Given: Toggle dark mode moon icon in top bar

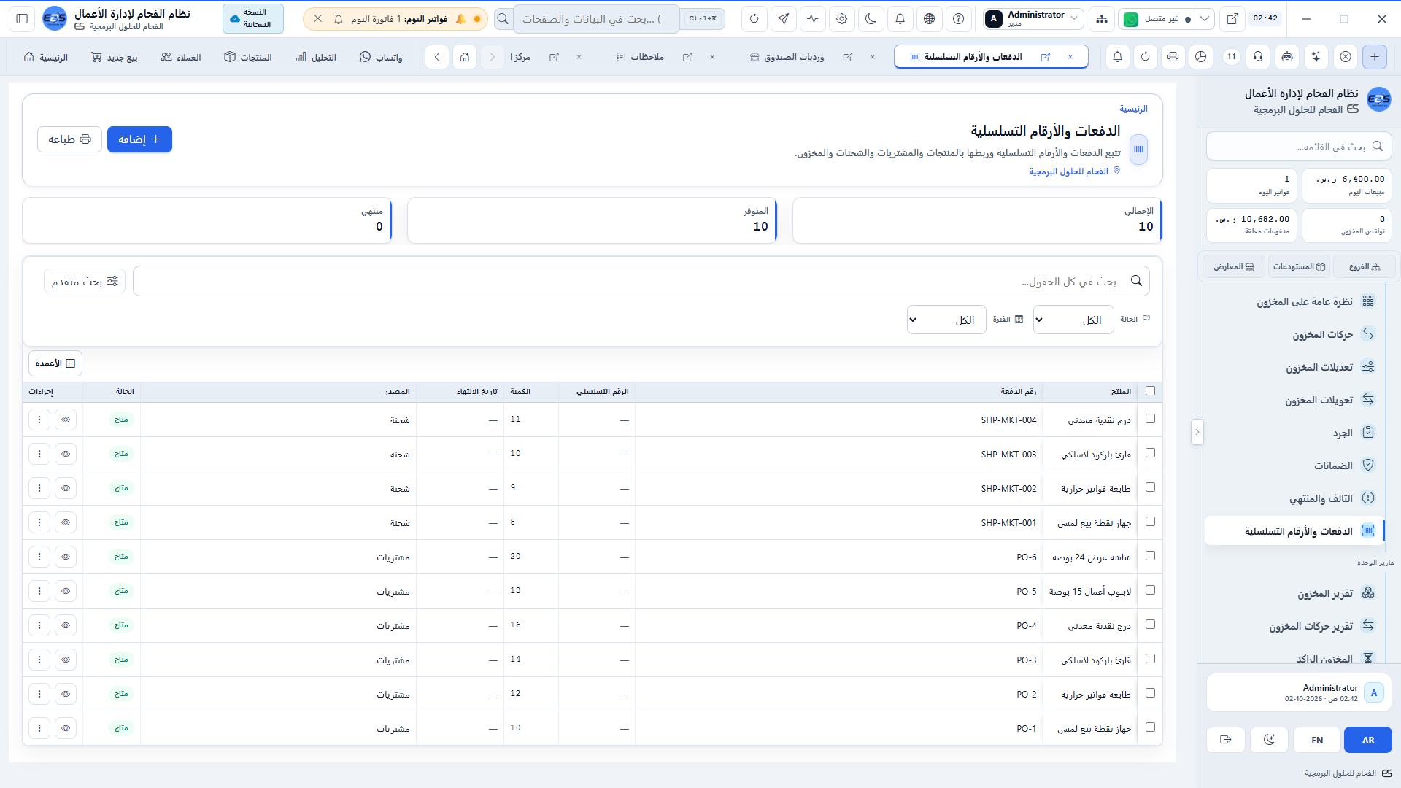Looking at the screenshot, I should [871, 19].
